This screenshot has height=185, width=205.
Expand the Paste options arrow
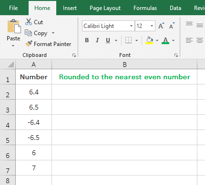(x=13, y=46)
